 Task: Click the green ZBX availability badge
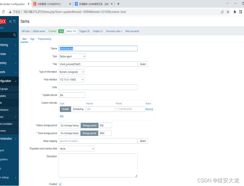click(61, 31)
